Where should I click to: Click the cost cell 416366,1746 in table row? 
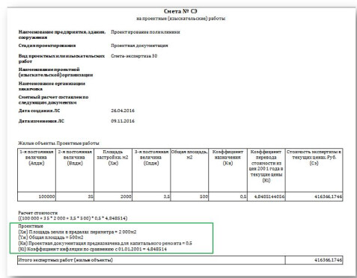tap(314, 197)
